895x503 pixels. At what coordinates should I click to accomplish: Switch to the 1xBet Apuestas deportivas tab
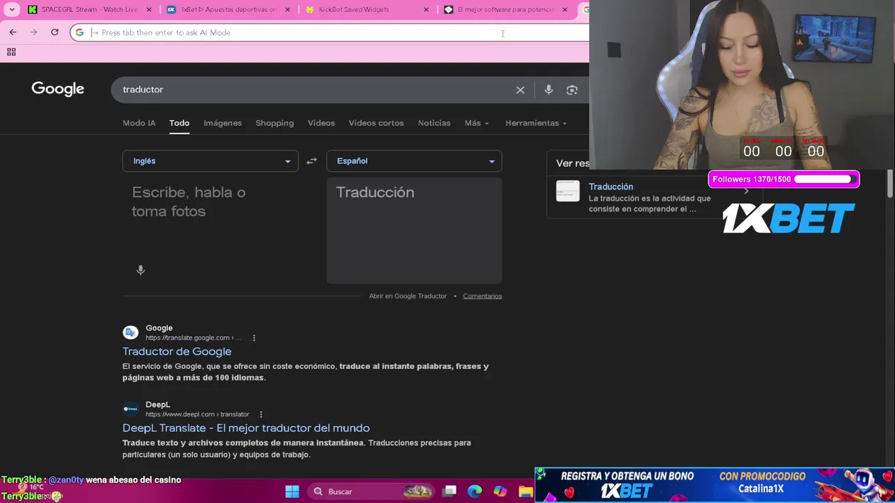click(228, 10)
